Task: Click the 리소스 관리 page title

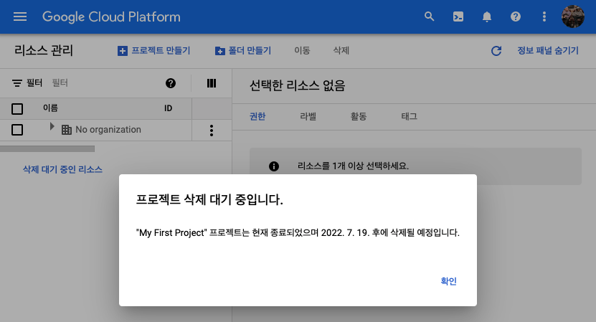Action: click(x=44, y=51)
